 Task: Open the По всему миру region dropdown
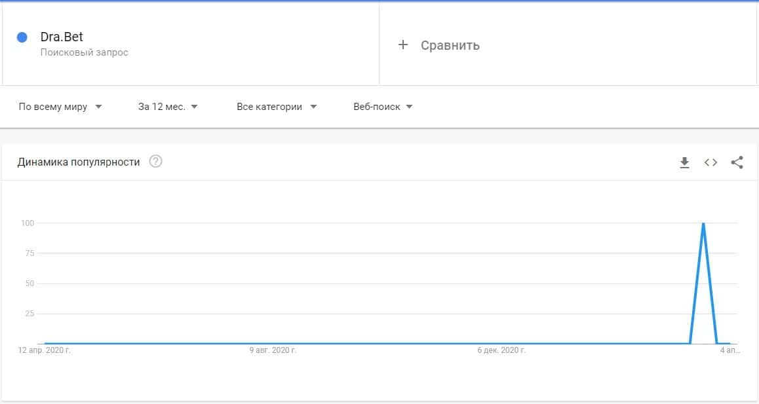60,107
